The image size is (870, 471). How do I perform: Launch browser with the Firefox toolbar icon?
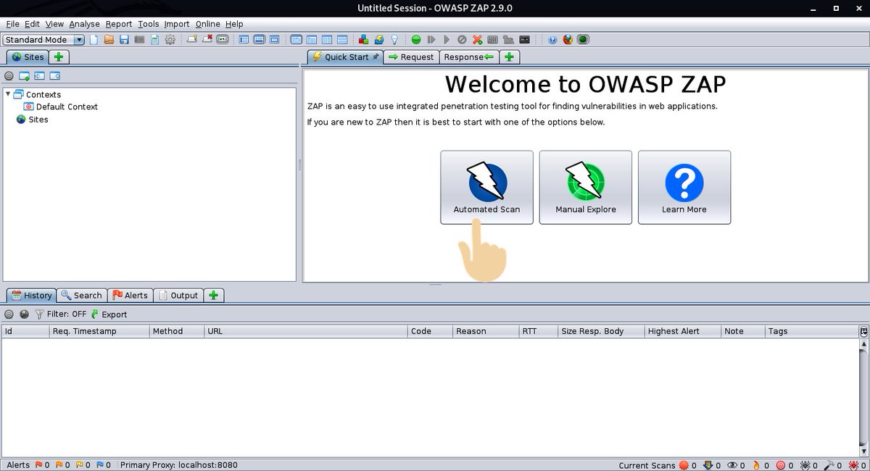point(568,40)
